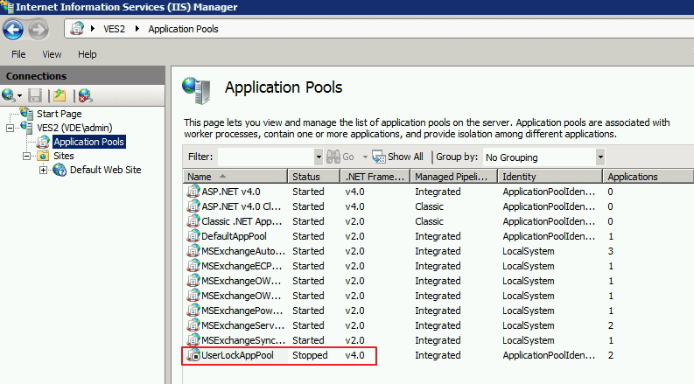Select the DefaultAppPool name text

(x=235, y=236)
